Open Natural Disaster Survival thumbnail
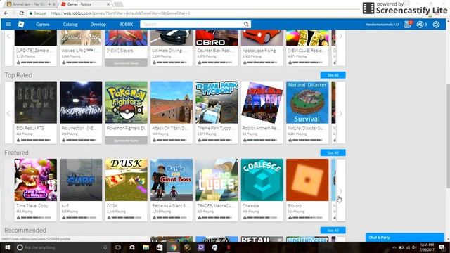 click(x=307, y=103)
